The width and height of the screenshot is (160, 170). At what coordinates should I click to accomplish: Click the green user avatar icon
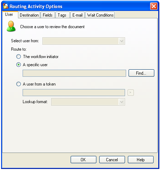pos(11,26)
